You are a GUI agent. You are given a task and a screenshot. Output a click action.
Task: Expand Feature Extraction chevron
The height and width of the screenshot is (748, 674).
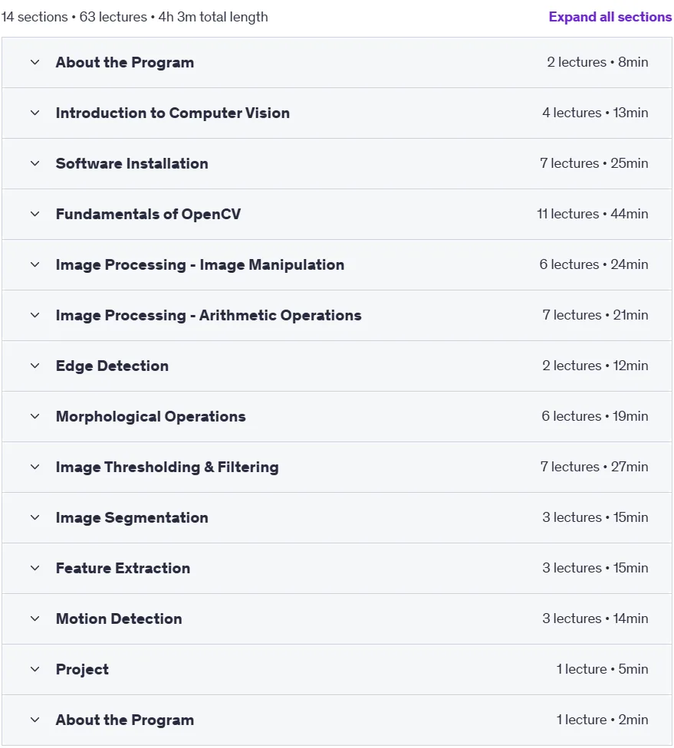[35, 568]
